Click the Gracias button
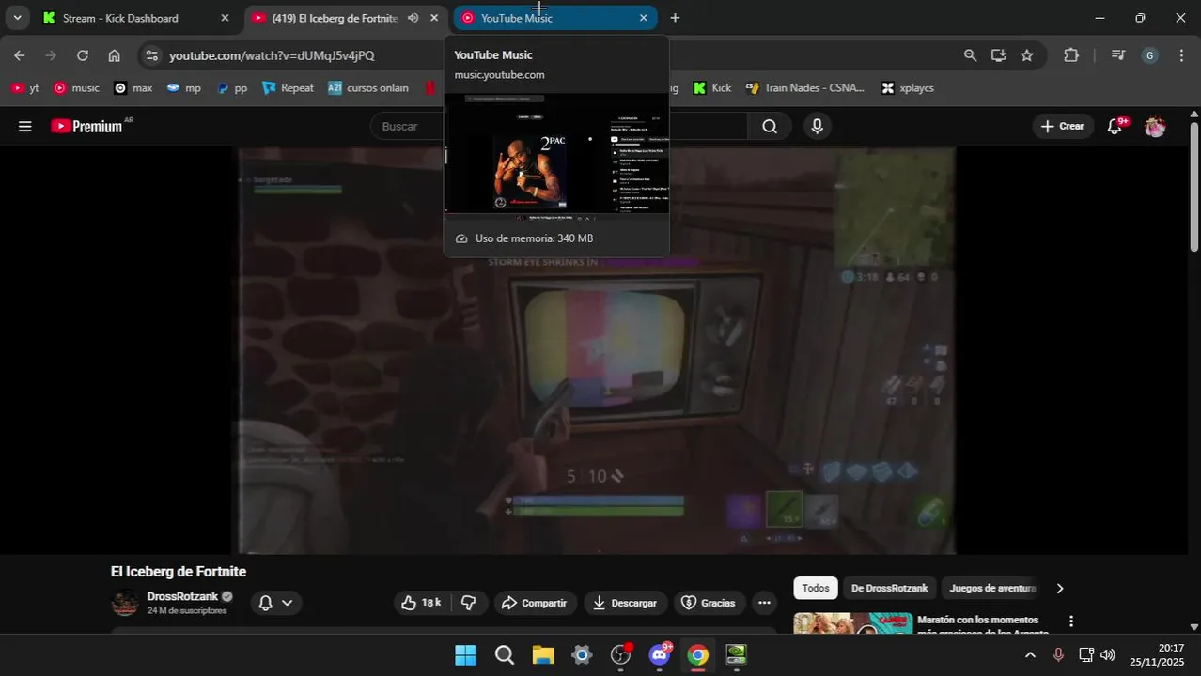 tap(709, 603)
